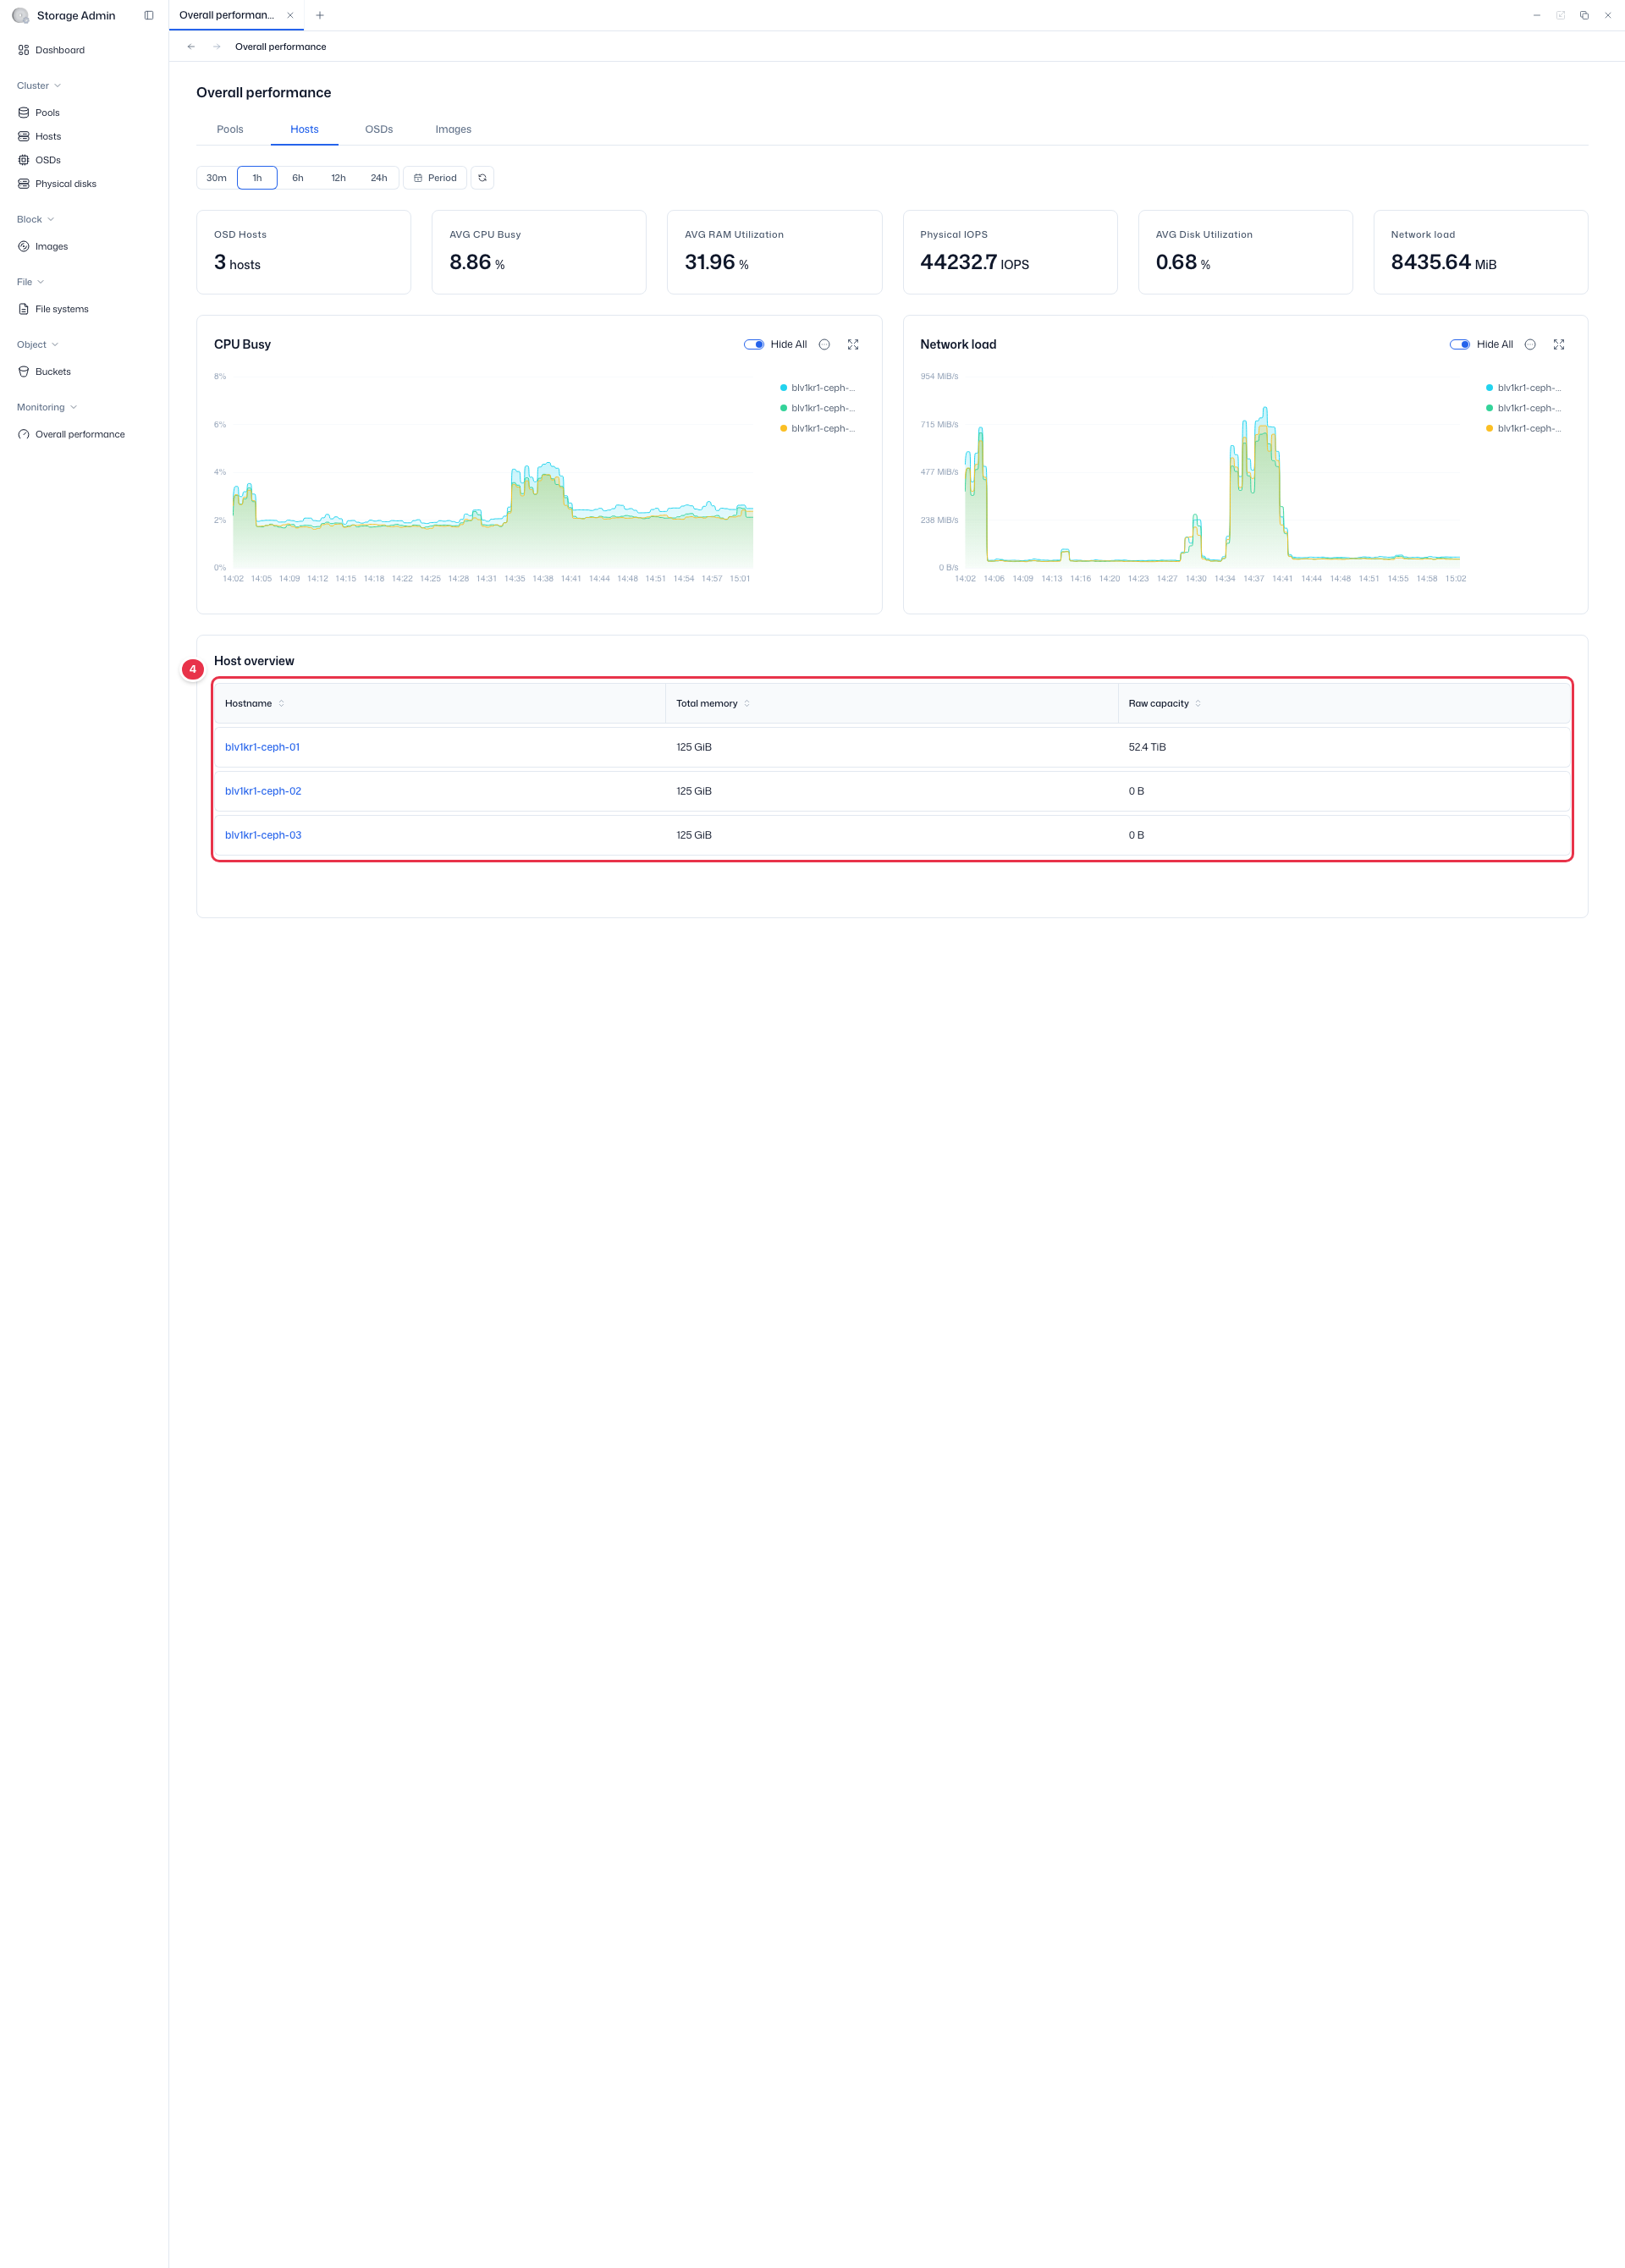Collapse the File section
The image size is (1625, 2268).
[x=30, y=282]
